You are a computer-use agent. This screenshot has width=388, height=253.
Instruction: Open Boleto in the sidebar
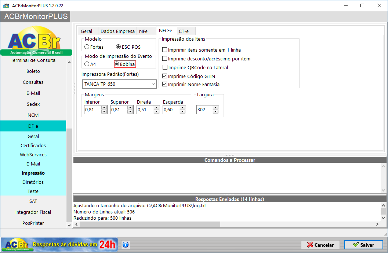[x=33, y=71]
